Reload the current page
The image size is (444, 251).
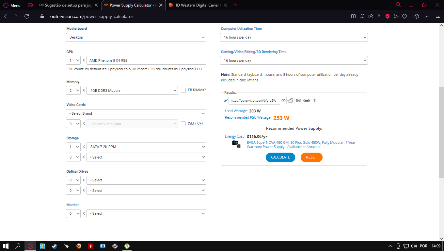pos(27,16)
